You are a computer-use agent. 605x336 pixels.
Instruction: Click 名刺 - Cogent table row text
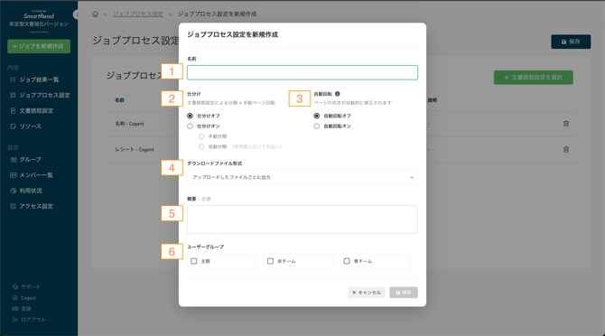pos(129,124)
